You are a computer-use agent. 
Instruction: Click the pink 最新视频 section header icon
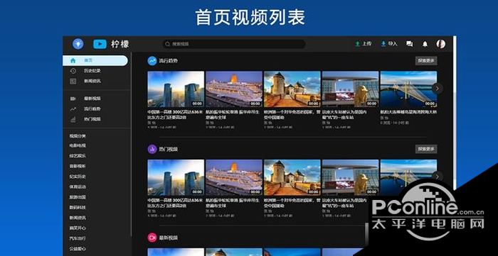coord(152,238)
